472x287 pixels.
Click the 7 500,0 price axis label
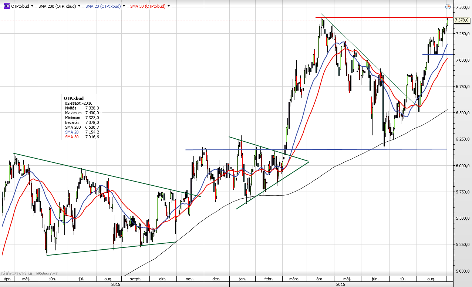[463, 7]
